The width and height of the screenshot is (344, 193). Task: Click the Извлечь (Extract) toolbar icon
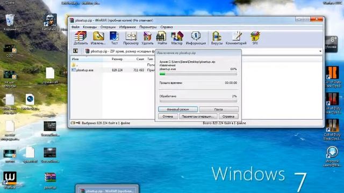click(98, 38)
